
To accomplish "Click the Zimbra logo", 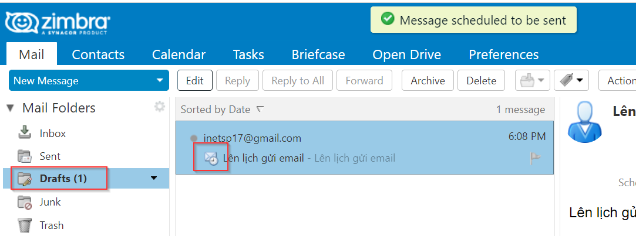I will pyautogui.click(x=58, y=23).
